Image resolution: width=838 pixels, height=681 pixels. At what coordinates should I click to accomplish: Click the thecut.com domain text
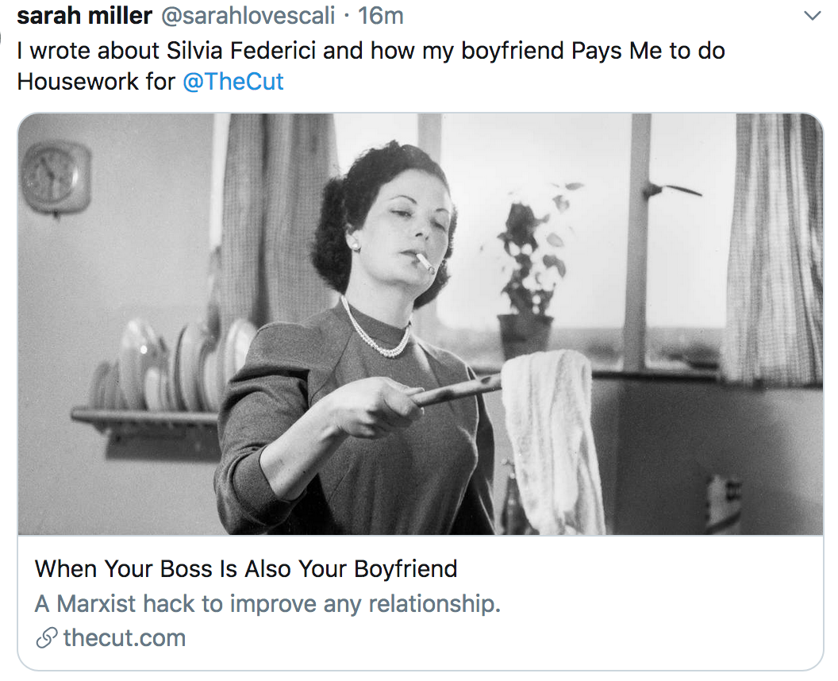[124, 637]
